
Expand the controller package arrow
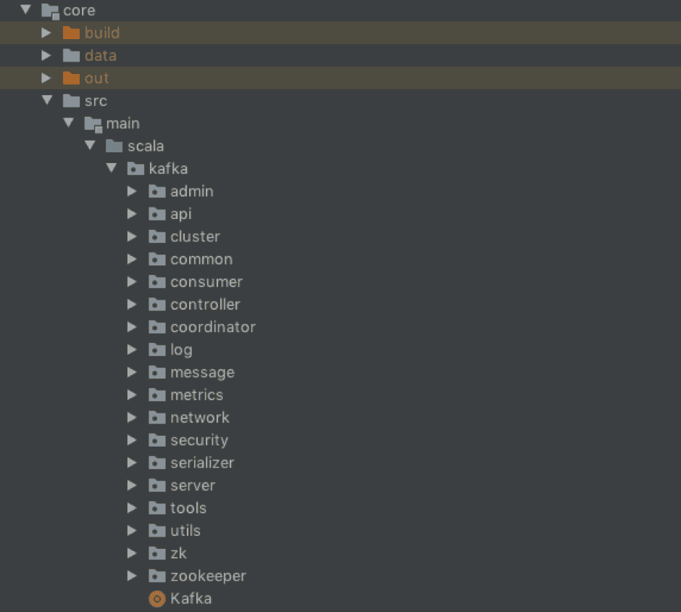tap(132, 305)
